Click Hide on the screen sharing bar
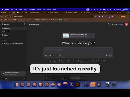Image resolution: width=130 pixels, height=97 pixels. (83, 78)
